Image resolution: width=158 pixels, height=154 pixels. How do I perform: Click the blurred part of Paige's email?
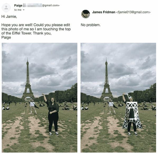32,5
